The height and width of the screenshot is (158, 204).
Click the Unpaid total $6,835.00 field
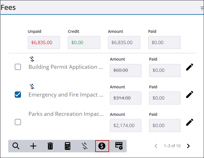point(44,42)
